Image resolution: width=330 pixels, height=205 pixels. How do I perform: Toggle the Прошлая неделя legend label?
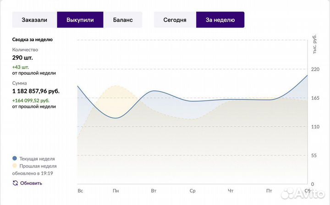click(38, 166)
